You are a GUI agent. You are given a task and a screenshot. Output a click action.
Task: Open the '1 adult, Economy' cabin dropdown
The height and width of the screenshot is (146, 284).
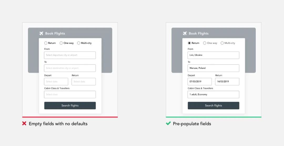point(213,94)
